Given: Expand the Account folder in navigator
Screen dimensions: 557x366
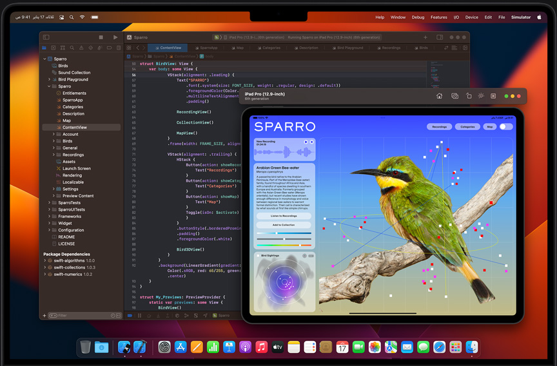Looking at the screenshot, I should coord(54,135).
